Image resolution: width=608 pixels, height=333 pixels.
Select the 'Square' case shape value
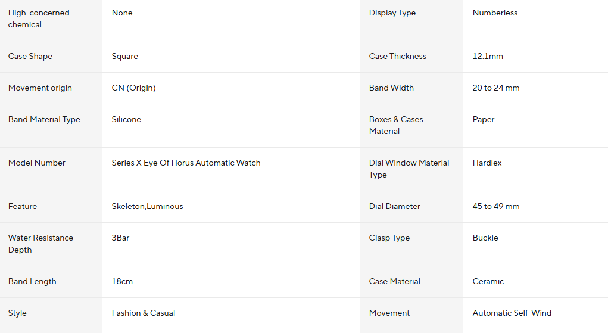(124, 56)
